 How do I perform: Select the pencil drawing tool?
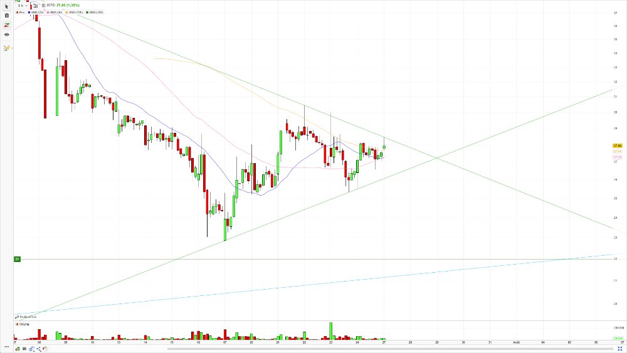[6, 48]
